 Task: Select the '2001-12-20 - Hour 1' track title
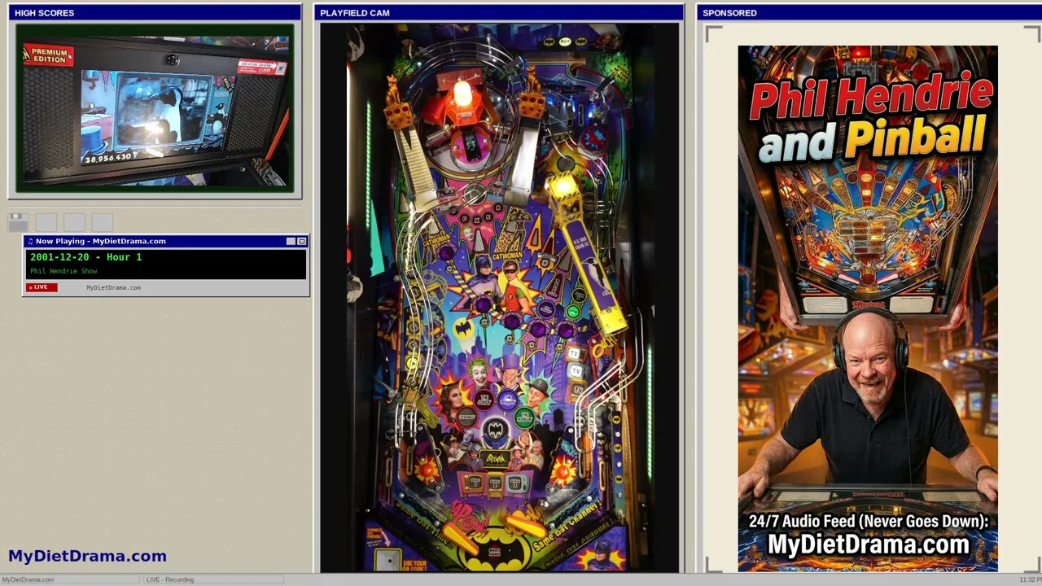(x=85, y=257)
